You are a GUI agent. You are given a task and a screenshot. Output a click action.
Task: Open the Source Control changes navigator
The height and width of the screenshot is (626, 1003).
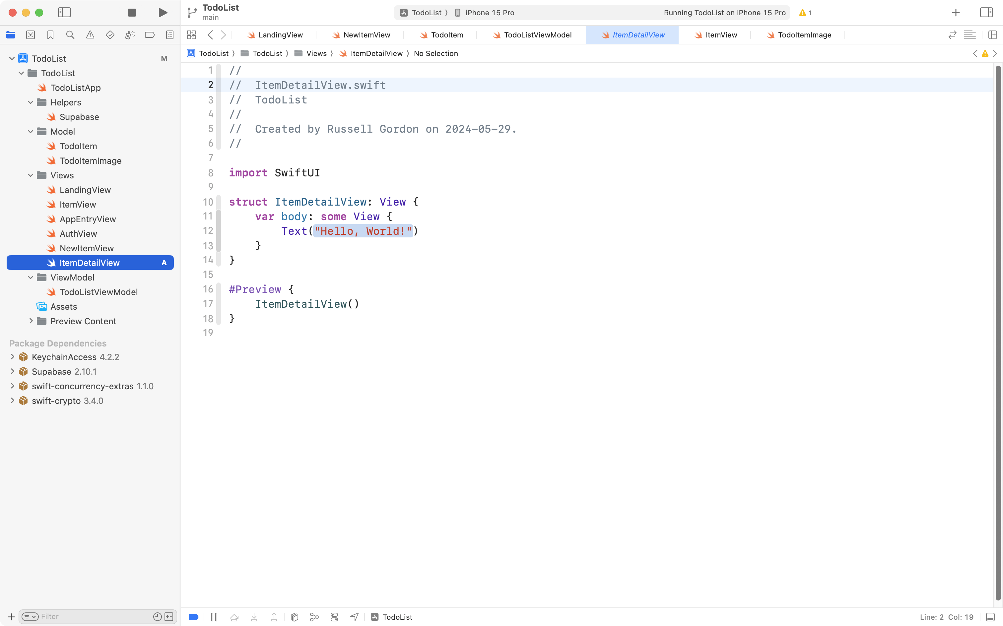click(30, 35)
